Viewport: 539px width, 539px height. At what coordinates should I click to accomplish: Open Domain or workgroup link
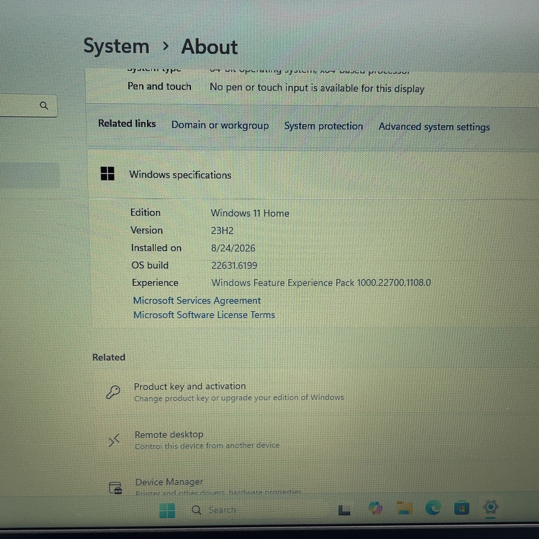(x=220, y=125)
